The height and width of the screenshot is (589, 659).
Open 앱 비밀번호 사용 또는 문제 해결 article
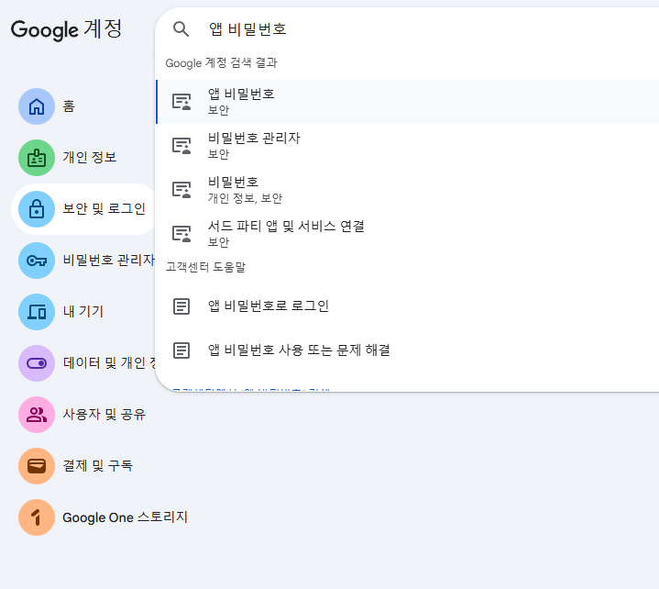click(299, 350)
